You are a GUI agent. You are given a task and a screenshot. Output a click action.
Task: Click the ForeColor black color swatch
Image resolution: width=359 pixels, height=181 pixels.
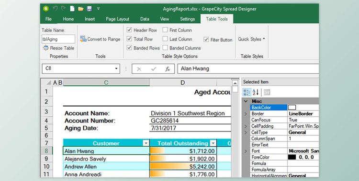click(x=292, y=157)
